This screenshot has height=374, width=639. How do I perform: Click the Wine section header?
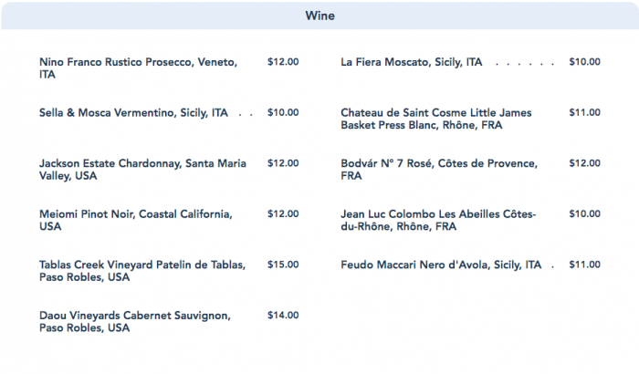[319, 16]
